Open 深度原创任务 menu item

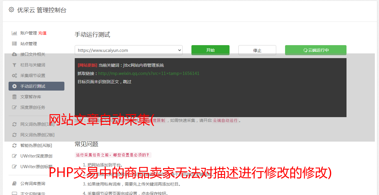[x=33, y=107]
